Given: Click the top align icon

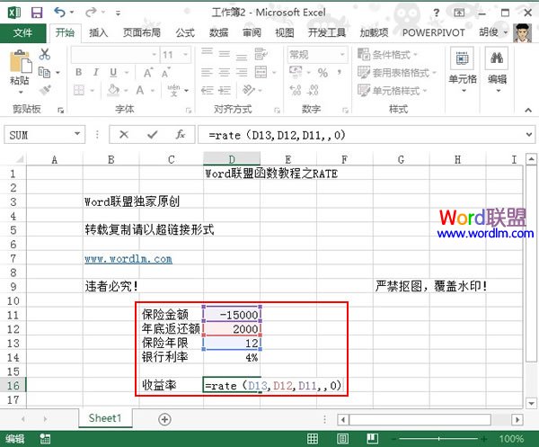Looking at the screenshot, I should coord(207,53).
